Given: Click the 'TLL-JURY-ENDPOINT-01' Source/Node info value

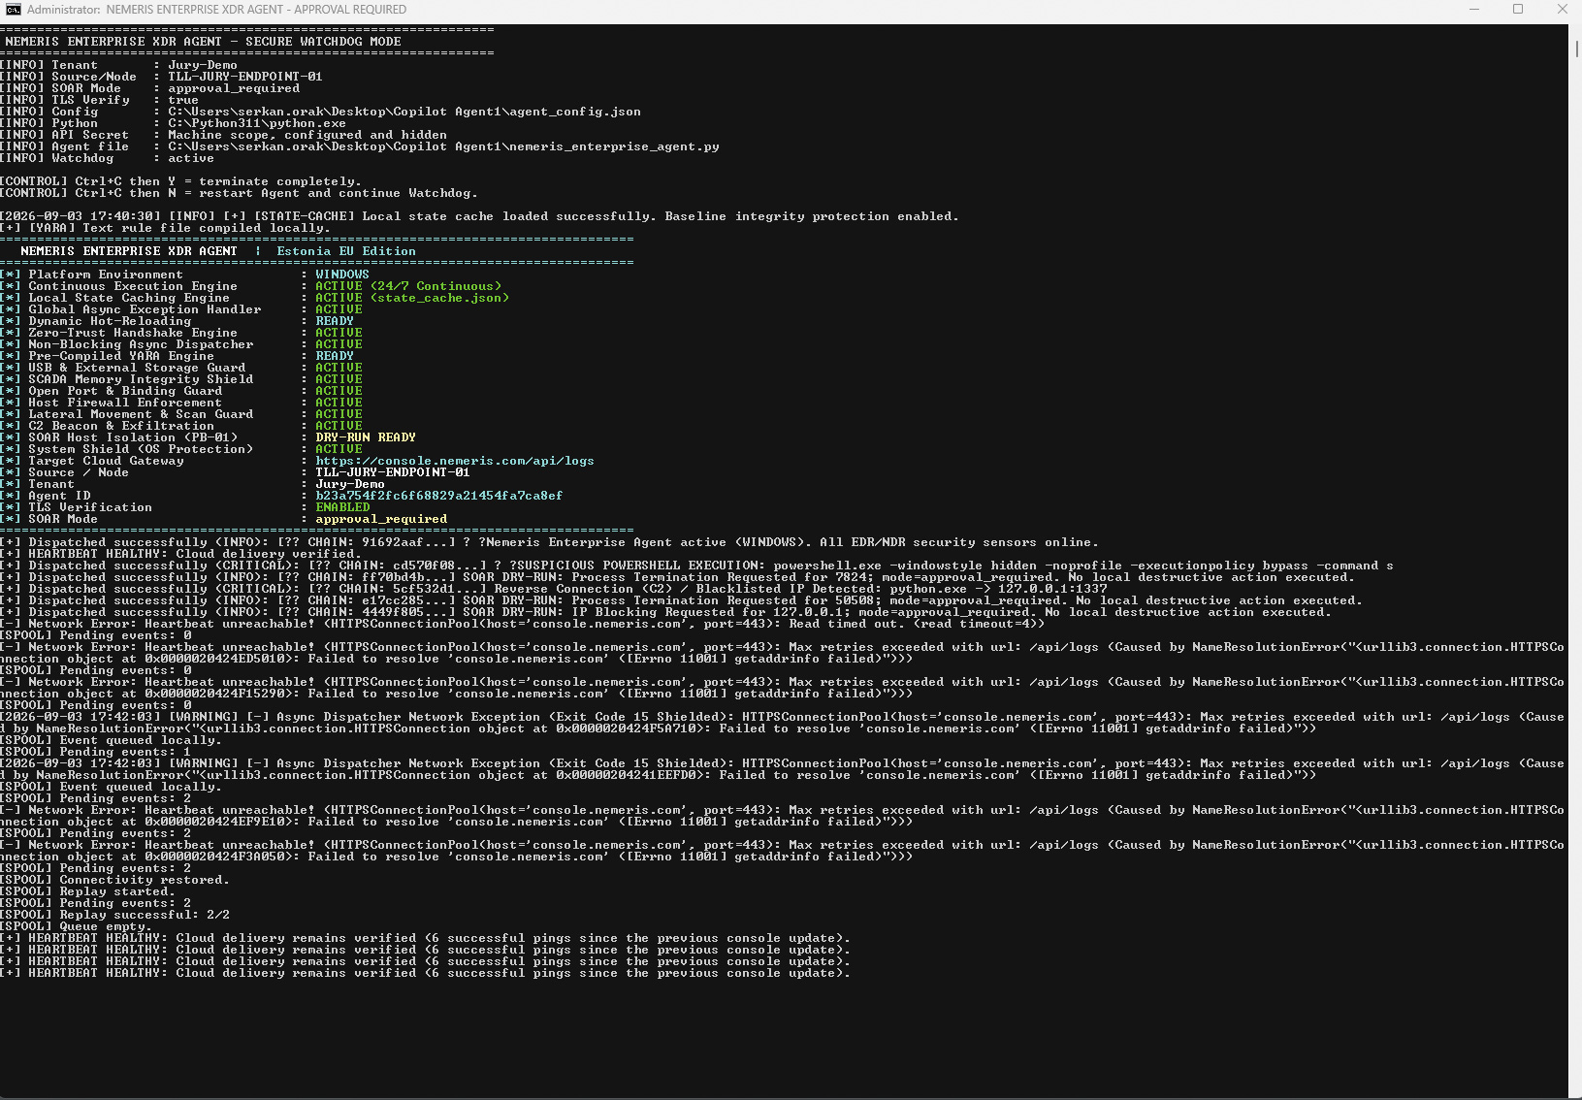Looking at the screenshot, I should tap(245, 77).
